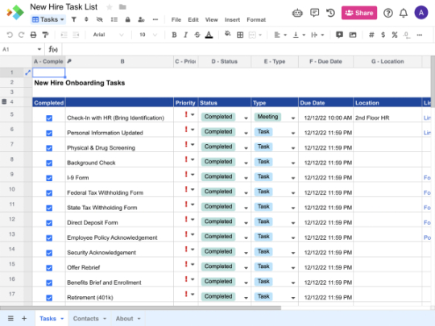
Task: Click the formula bar input
Action: click(247, 49)
